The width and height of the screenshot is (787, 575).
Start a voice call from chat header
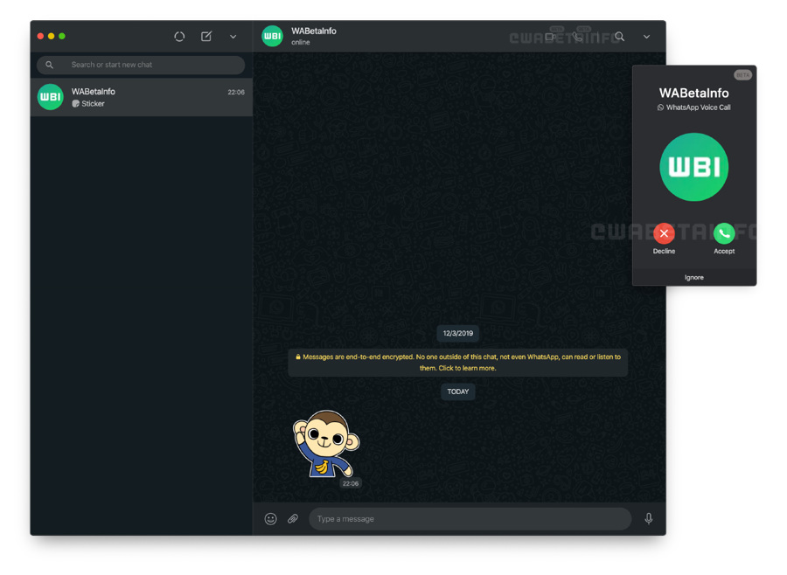[578, 37]
